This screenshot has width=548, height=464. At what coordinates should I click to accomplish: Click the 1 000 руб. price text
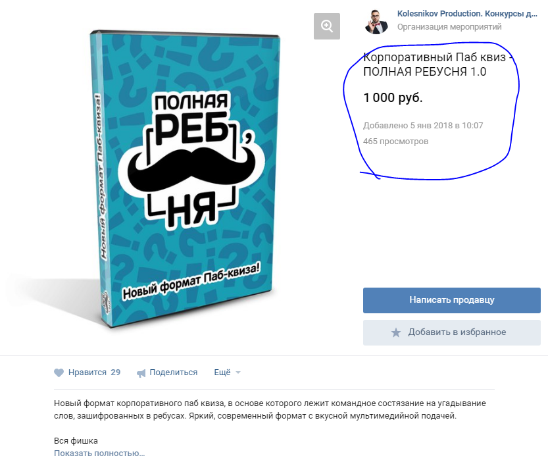(393, 97)
